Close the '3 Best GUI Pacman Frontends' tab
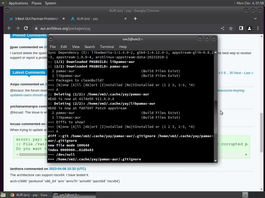Viewport: 265px width, 198px height. [x=64, y=19]
